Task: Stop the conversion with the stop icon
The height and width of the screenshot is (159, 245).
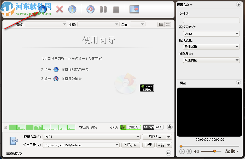Action: click(116, 9)
